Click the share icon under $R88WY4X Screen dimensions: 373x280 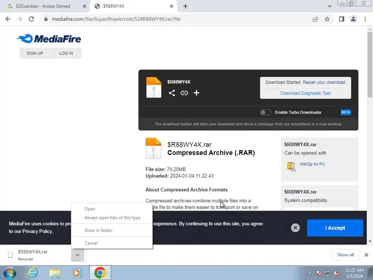[x=172, y=93]
